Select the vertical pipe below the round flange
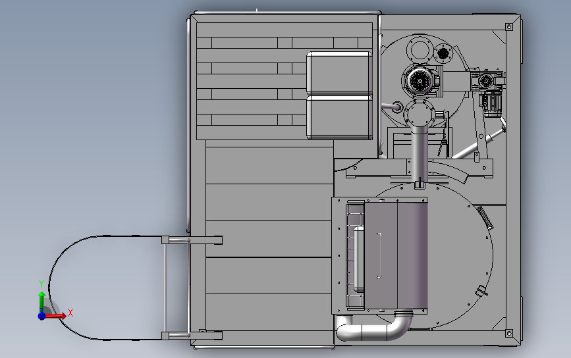 click(420, 156)
